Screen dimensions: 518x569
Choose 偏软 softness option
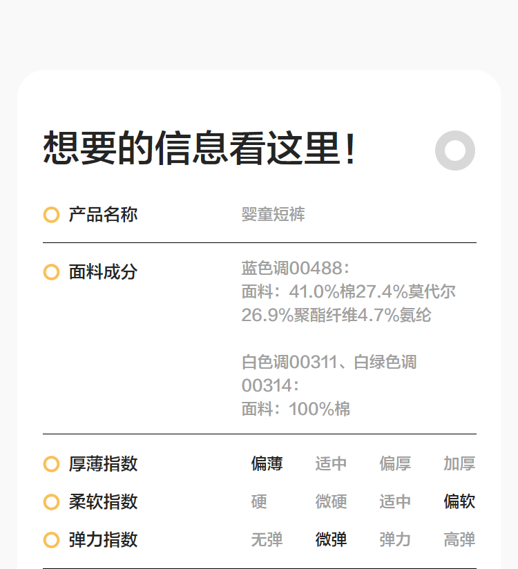pyautogui.click(x=459, y=502)
